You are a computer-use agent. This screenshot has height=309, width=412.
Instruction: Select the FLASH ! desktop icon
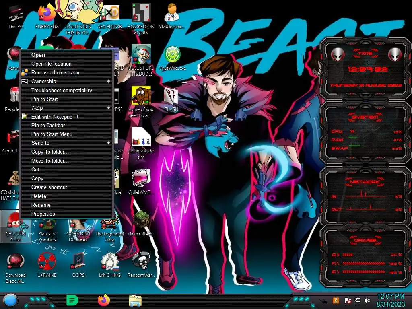[x=172, y=100]
